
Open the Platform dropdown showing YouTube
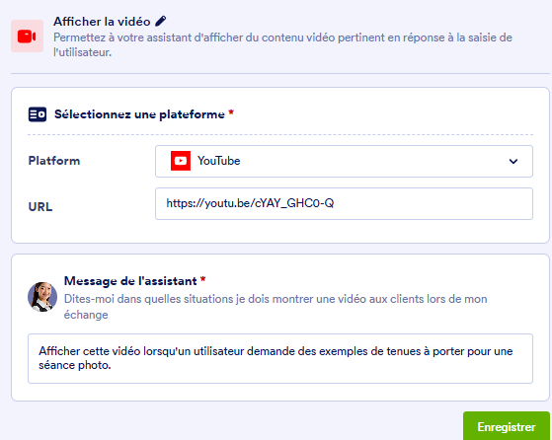click(344, 161)
